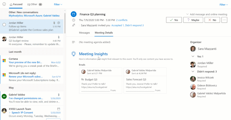Screen dimensions: 231x120
Task: Click the sender avatar on the Budget Q3 card
Action: coord(84,72)
